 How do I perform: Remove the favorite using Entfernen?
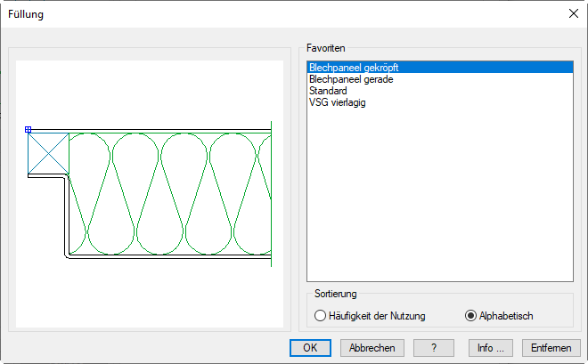(x=551, y=348)
